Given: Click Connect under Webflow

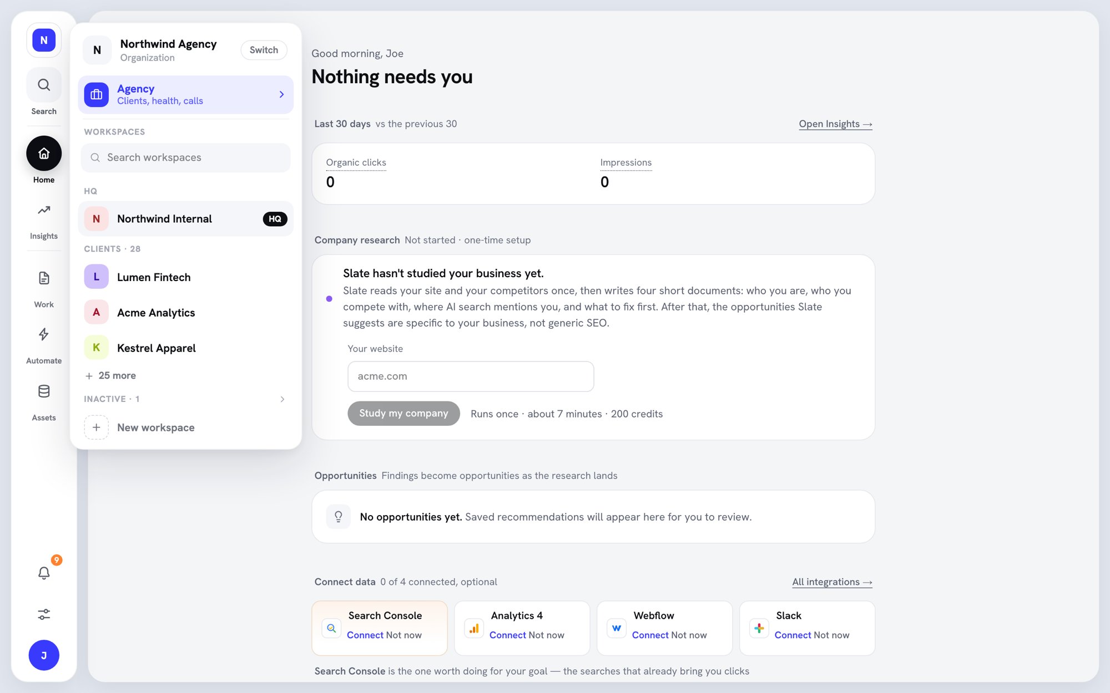Looking at the screenshot, I should point(650,635).
